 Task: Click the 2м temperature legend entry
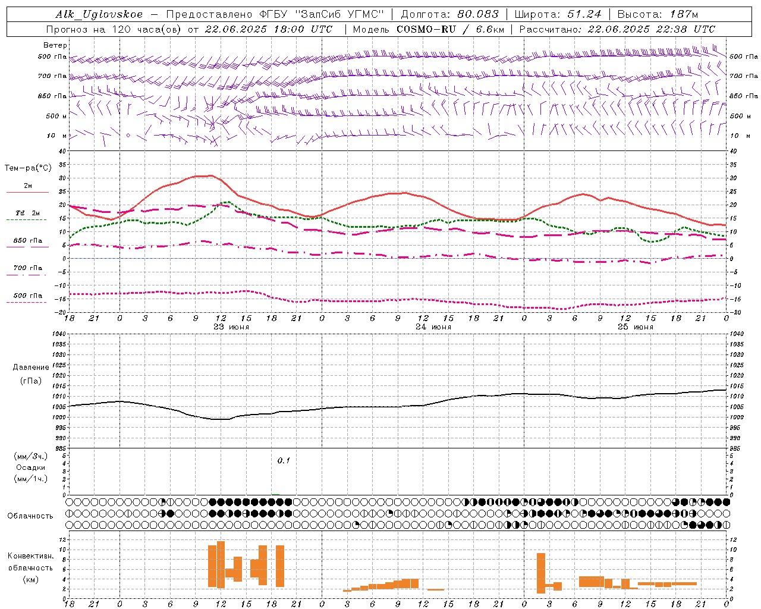(x=28, y=186)
